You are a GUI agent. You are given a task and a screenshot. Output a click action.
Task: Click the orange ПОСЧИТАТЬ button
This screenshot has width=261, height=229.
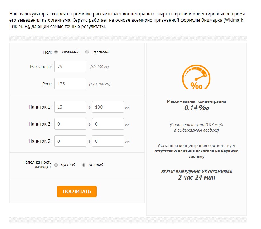[77, 192]
